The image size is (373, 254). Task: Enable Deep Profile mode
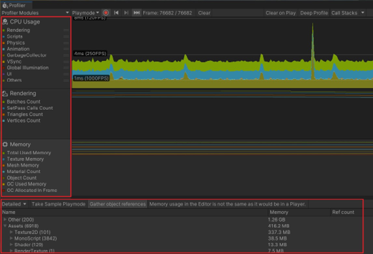coord(314,13)
